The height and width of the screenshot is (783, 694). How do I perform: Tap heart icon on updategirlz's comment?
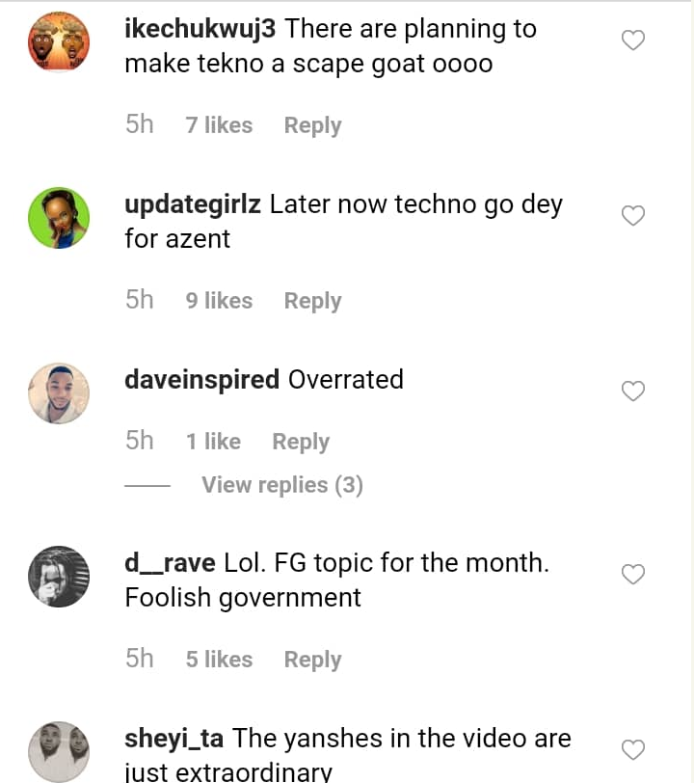632,216
